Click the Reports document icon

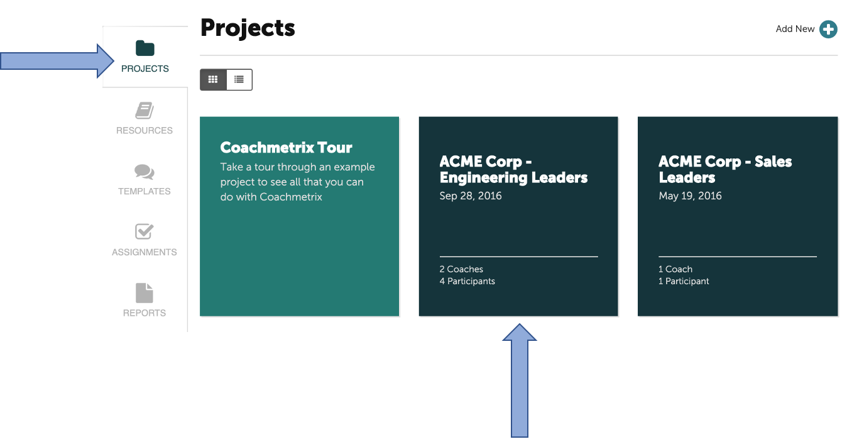[x=145, y=293]
